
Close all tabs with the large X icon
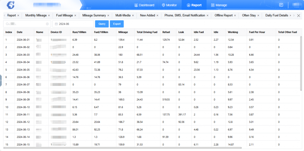pyautogui.click(x=299, y=15)
